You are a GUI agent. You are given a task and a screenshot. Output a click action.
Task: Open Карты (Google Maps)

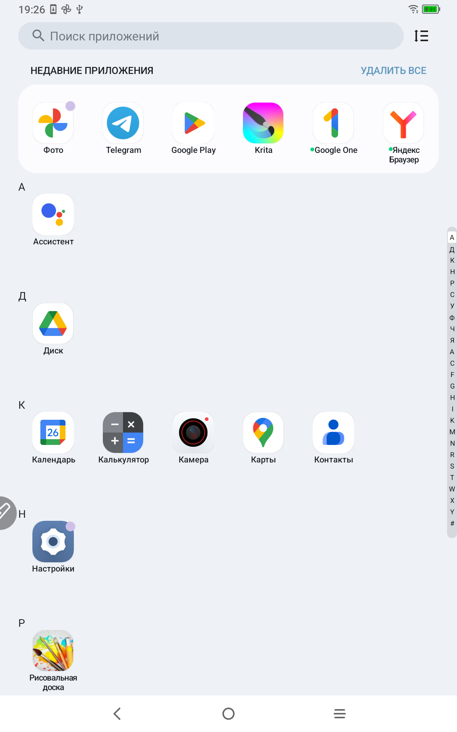263,432
